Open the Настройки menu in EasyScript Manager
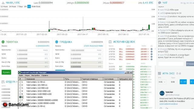The image size is (194, 109). (x=35, y=75)
